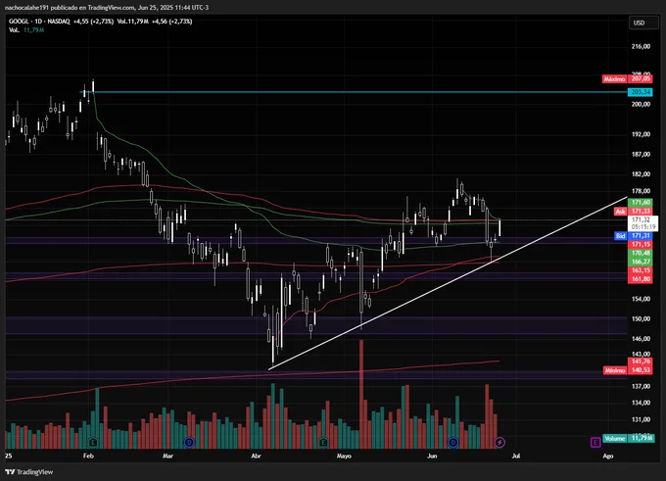Click the red 161,80 price label
Image resolution: width=666 pixels, height=481 pixels.
641,279
